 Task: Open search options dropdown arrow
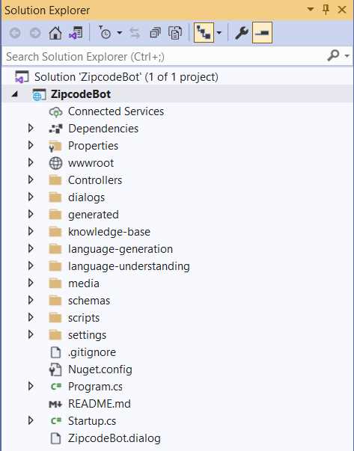[x=347, y=56]
